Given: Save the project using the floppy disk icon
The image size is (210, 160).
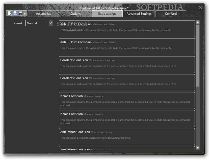Looking at the screenshot, I should pos(21,13).
